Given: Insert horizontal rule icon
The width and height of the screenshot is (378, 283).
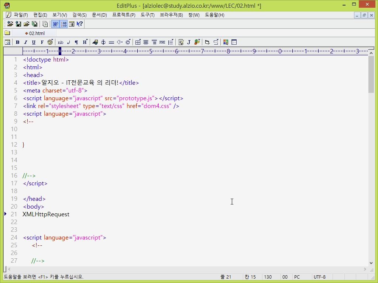Looking at the screenshot, I should pos(111,42).
